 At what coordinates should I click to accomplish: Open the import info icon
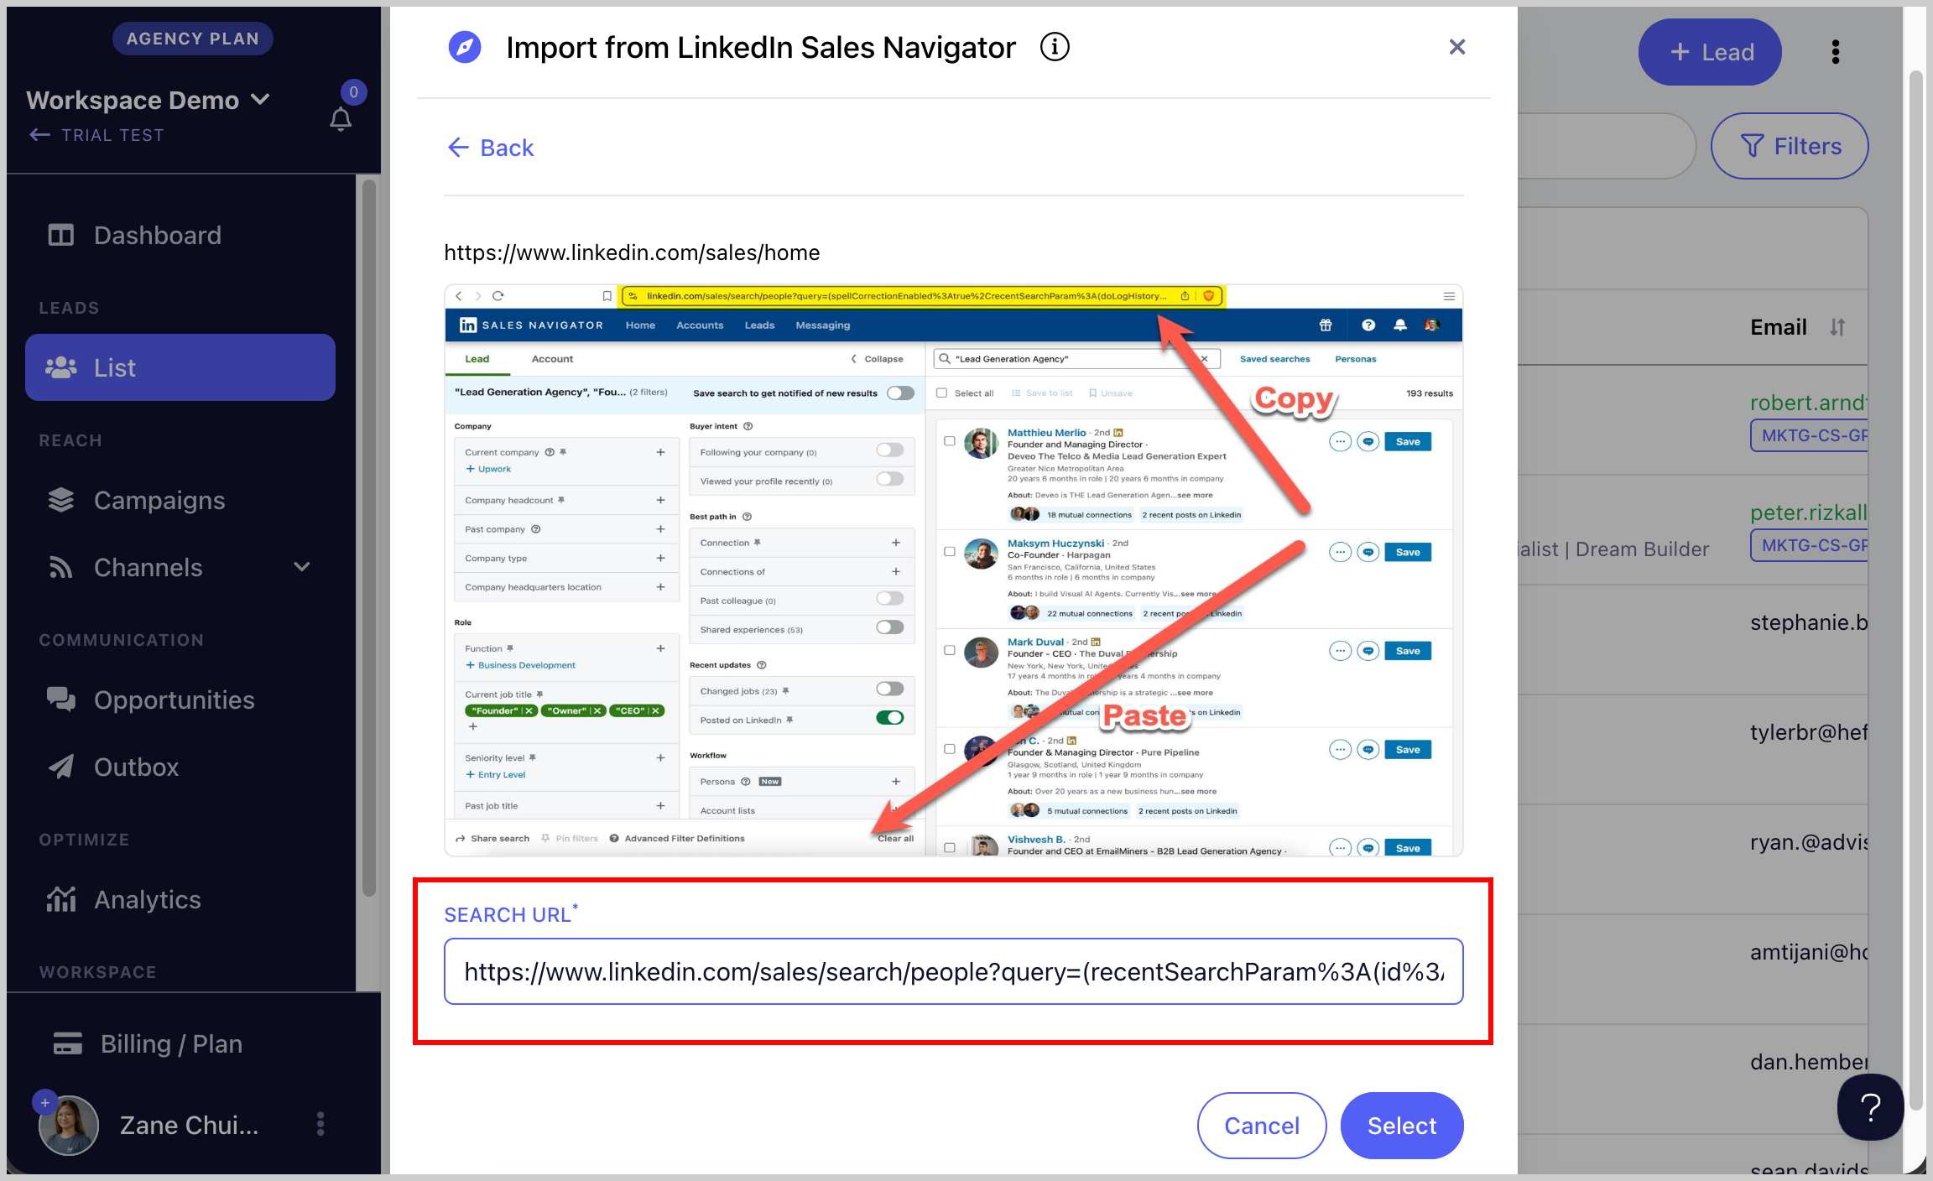(1055, 47)
